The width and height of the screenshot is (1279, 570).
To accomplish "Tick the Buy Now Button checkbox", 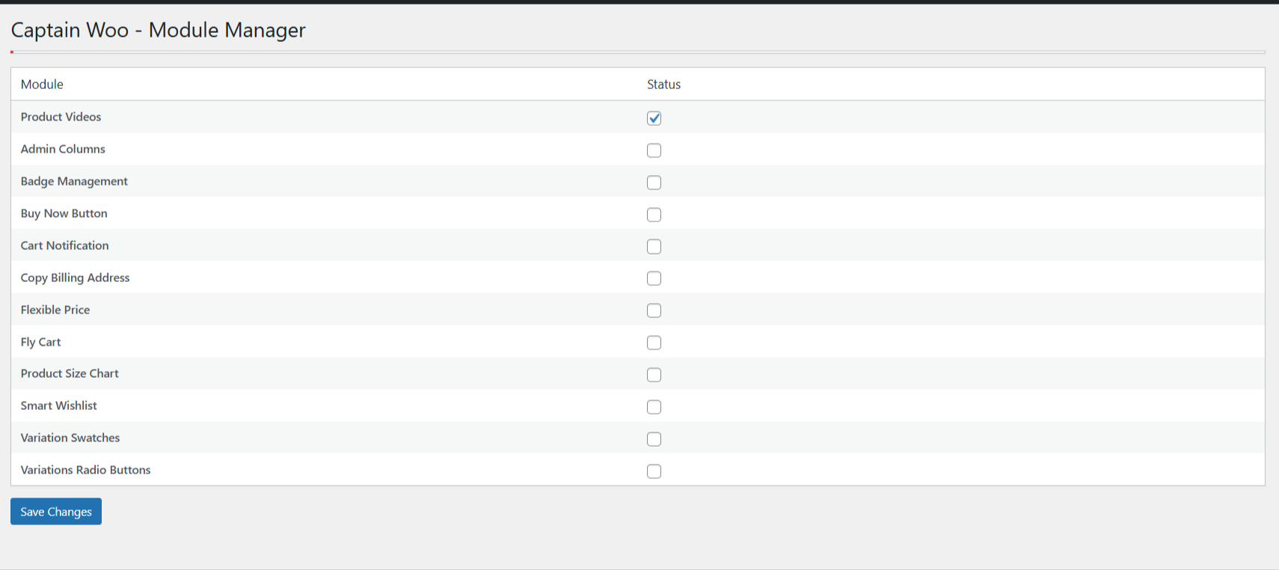I will point(654,215).
